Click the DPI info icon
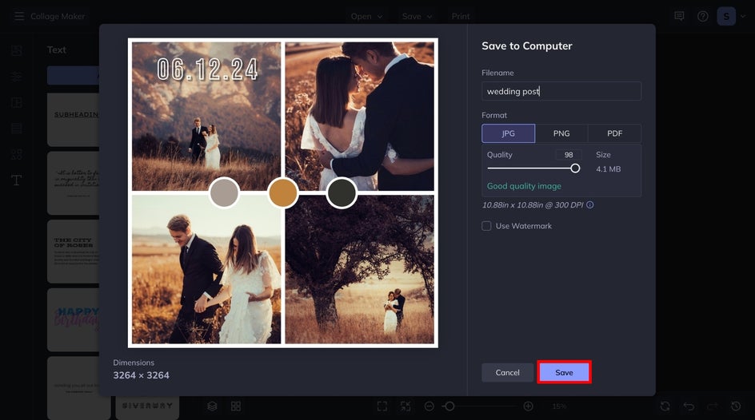This screenshot has width=755, height=420. (x=590, y=204)
